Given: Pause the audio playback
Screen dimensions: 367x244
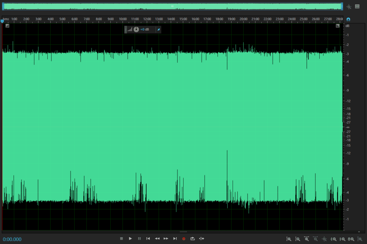Looking at the screenshot, I should (139, 239).
